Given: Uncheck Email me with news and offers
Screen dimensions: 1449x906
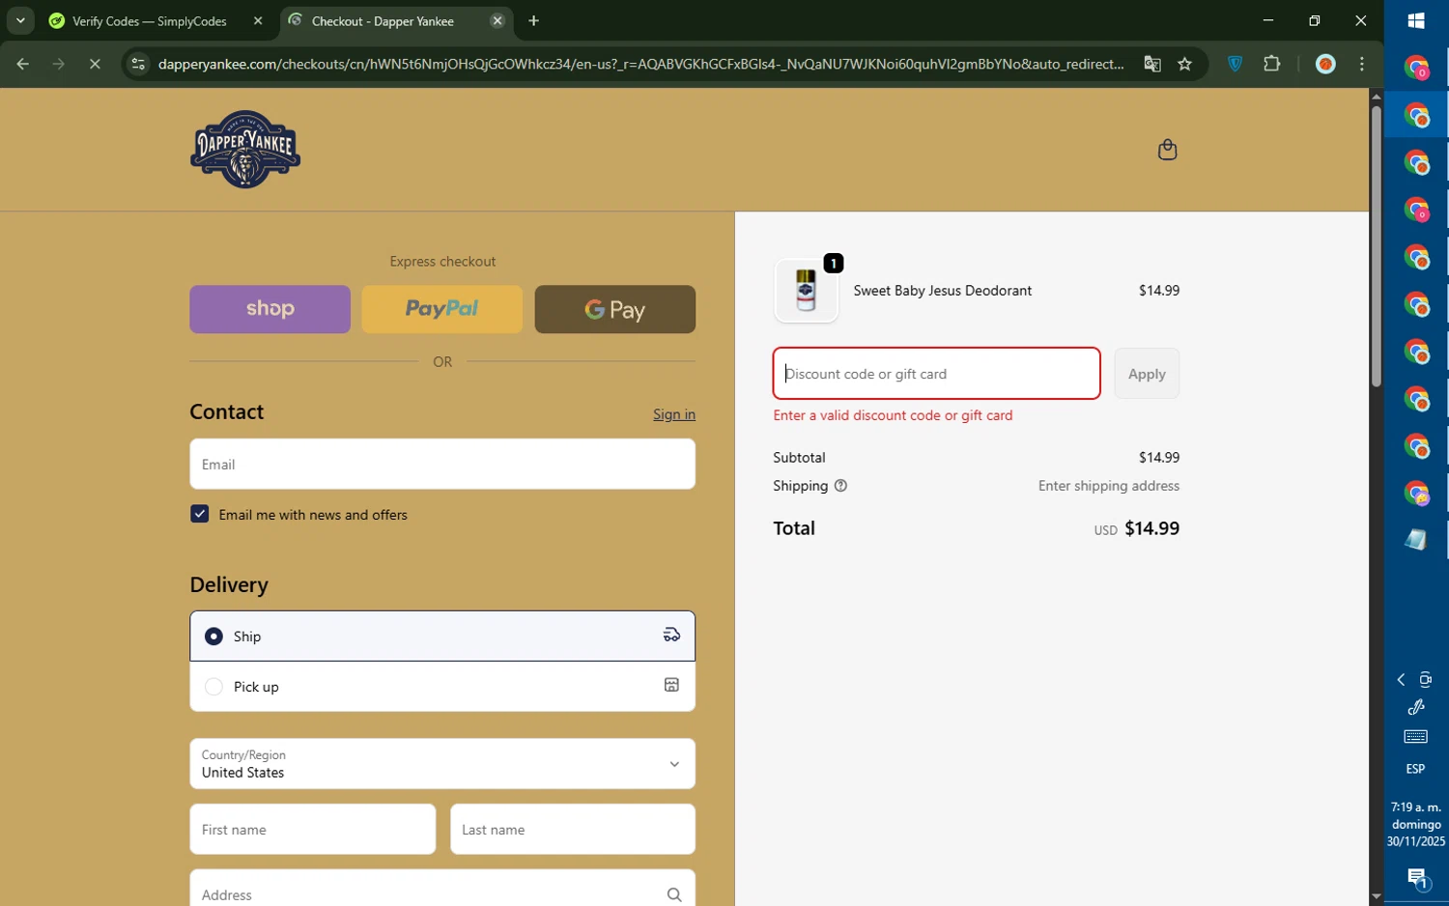Looking at the screenshot, I should (199, 514).
